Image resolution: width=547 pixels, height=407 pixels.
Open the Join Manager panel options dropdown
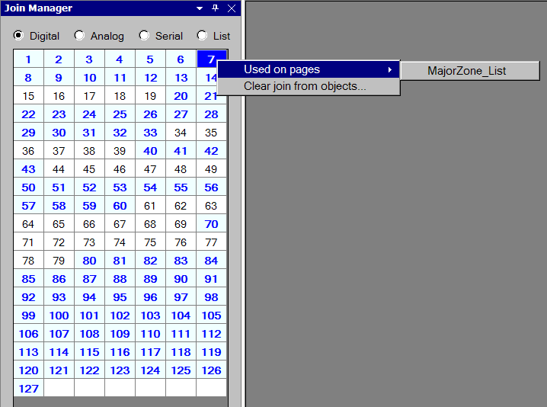(x=200, y=8)
